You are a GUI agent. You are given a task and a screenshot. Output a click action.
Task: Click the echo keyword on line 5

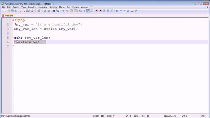coord(18,38)
